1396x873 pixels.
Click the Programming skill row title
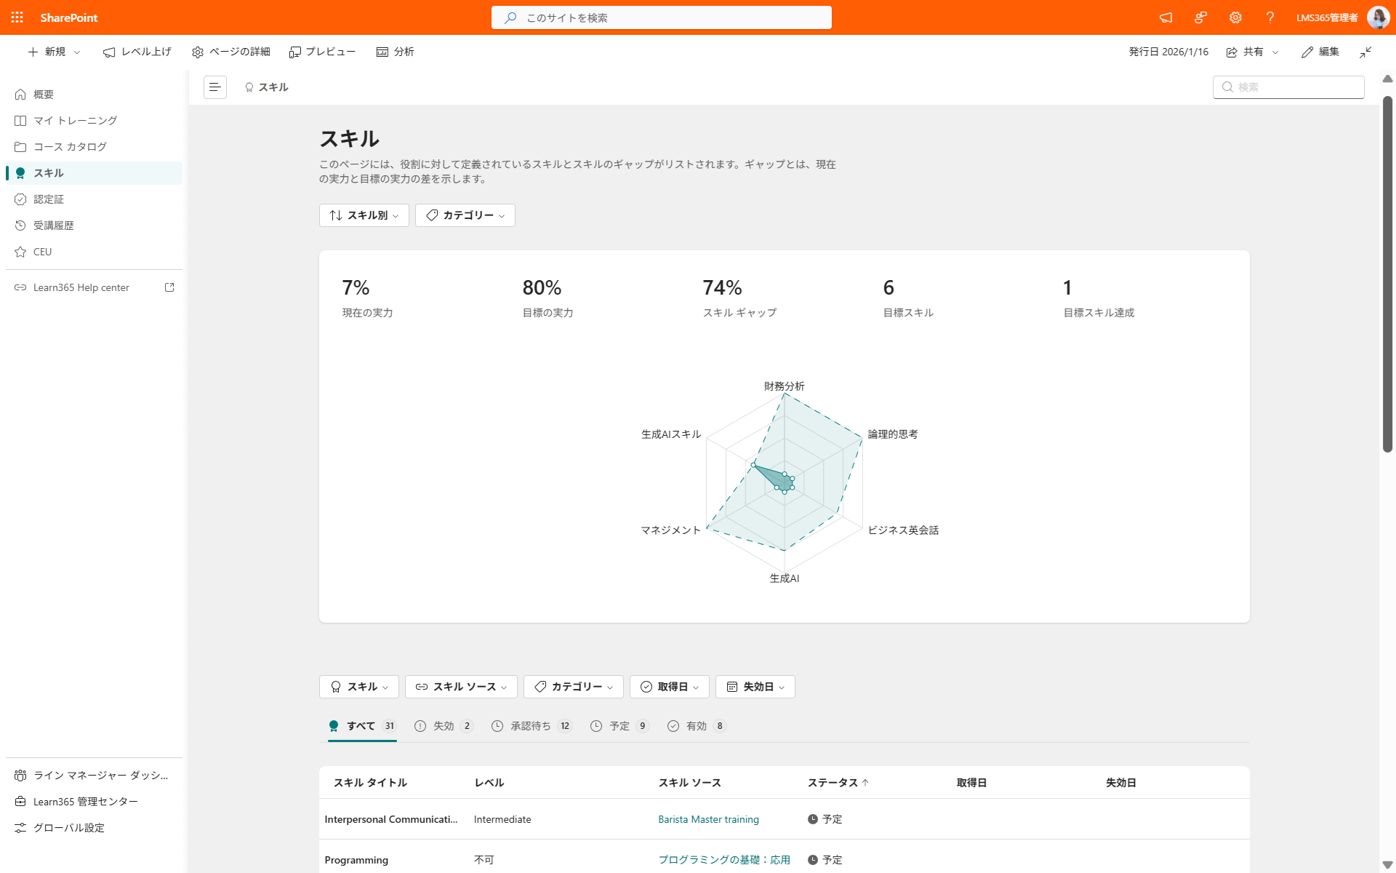click(356, 860)
